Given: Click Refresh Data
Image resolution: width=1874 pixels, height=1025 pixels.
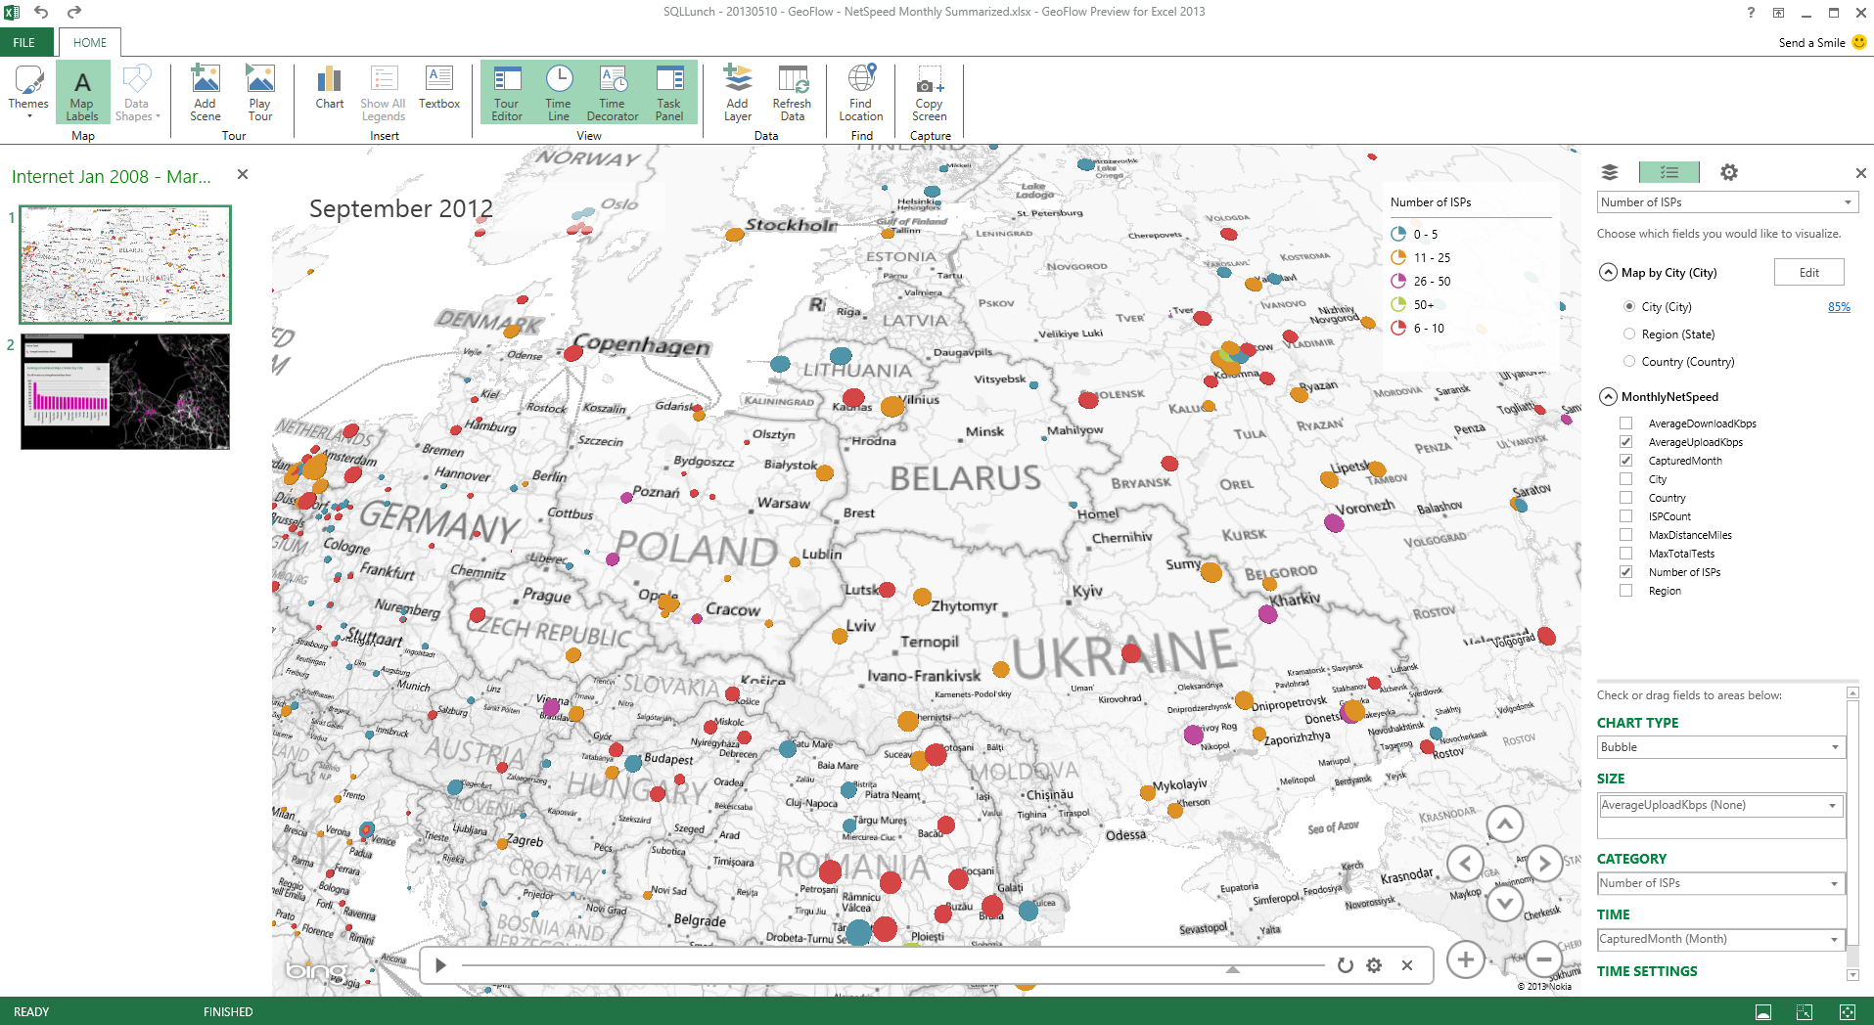Looking at the screenshot, I should [x=793, y=93].
